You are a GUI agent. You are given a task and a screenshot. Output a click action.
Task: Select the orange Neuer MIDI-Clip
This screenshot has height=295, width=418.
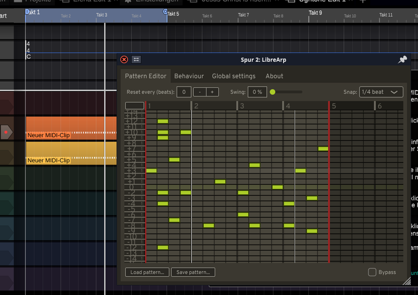pos(71,128)
